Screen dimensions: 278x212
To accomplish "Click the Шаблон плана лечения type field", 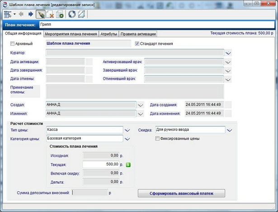I will [x=88, y=44].
